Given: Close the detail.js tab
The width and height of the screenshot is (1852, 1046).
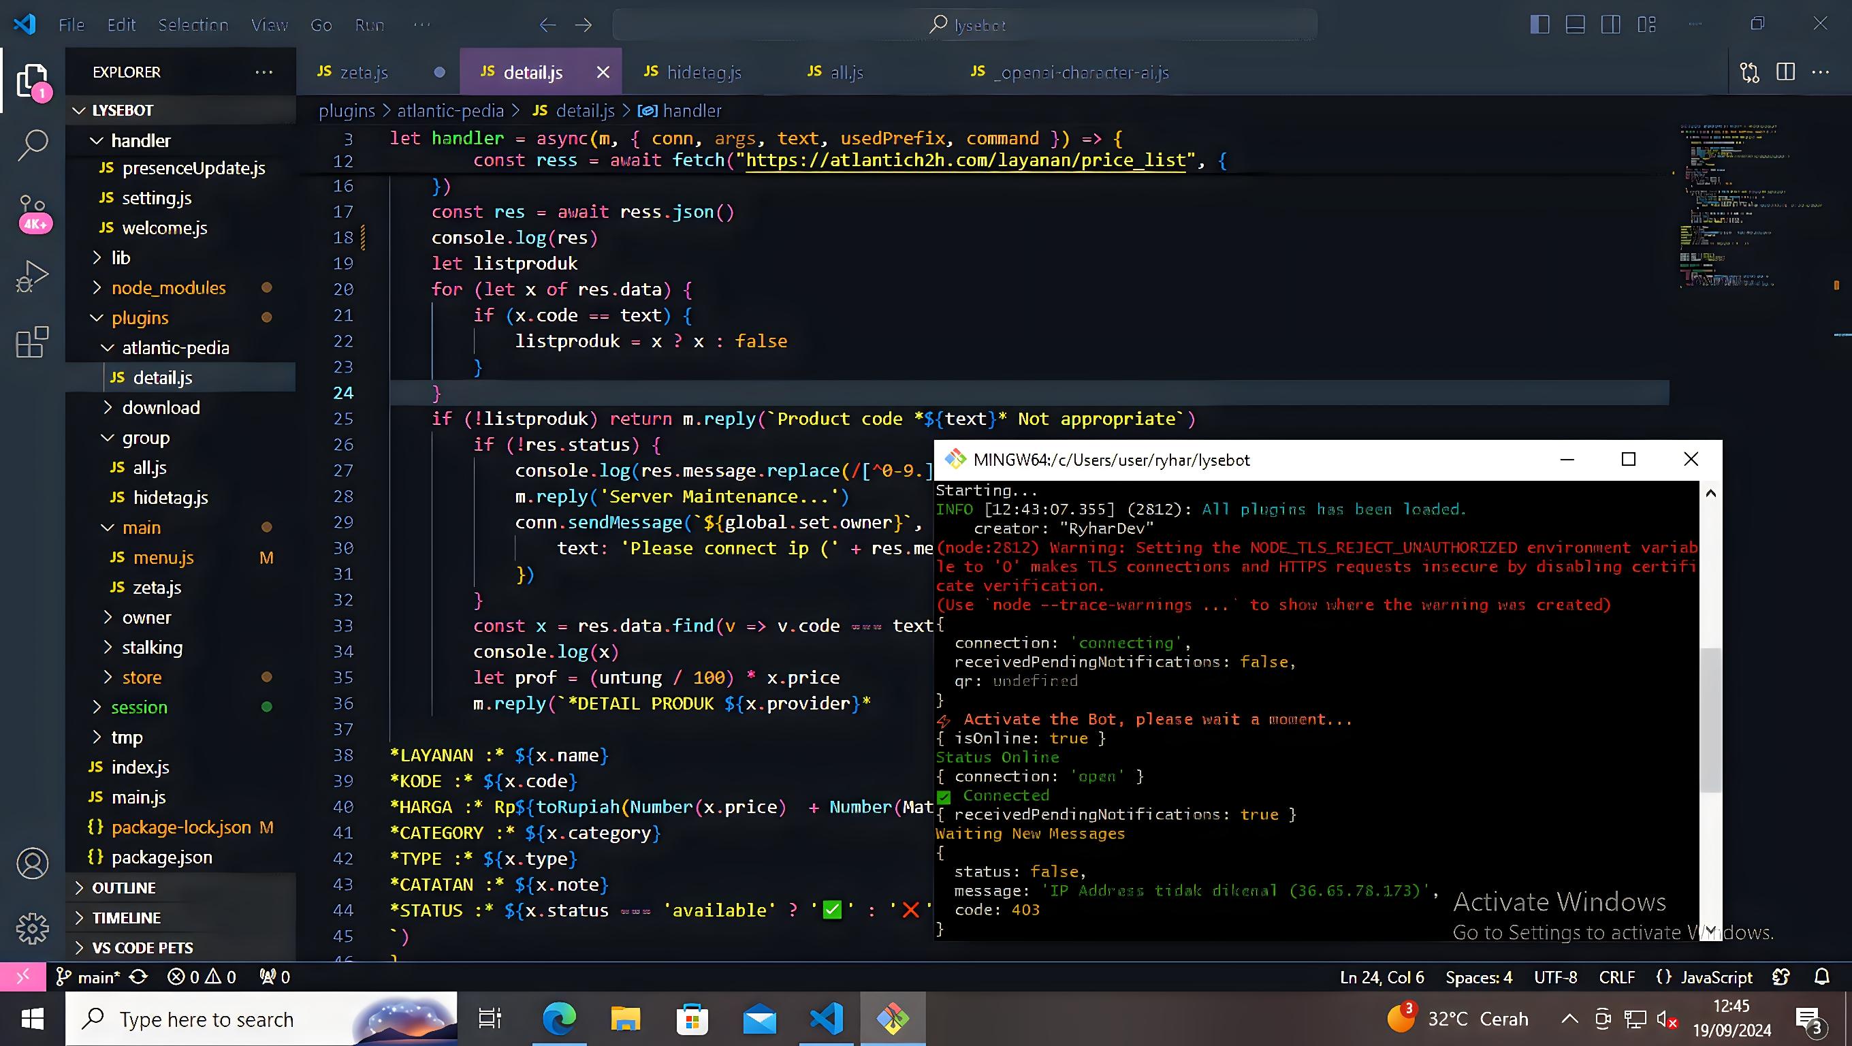Looking at the screenshot, I should [603, 72].
